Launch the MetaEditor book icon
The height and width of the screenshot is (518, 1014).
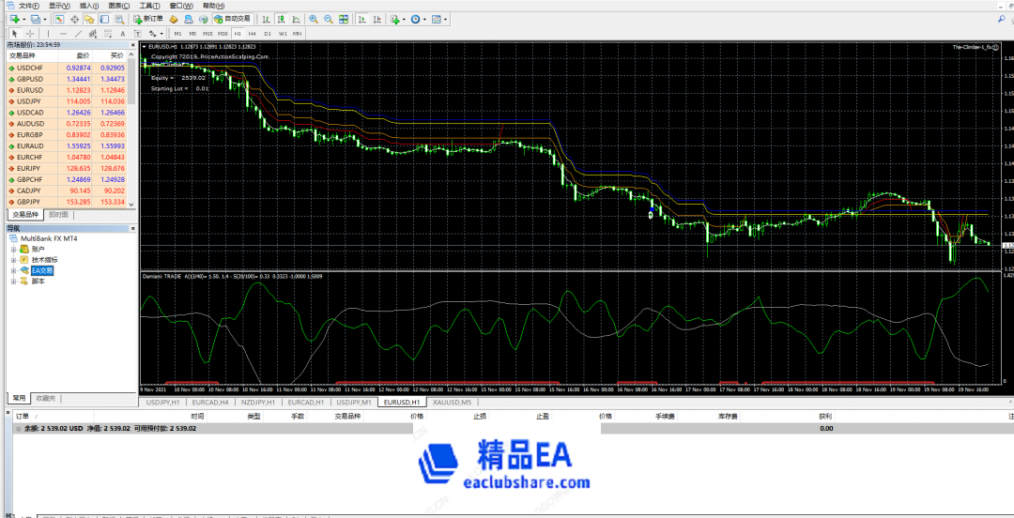174,20
